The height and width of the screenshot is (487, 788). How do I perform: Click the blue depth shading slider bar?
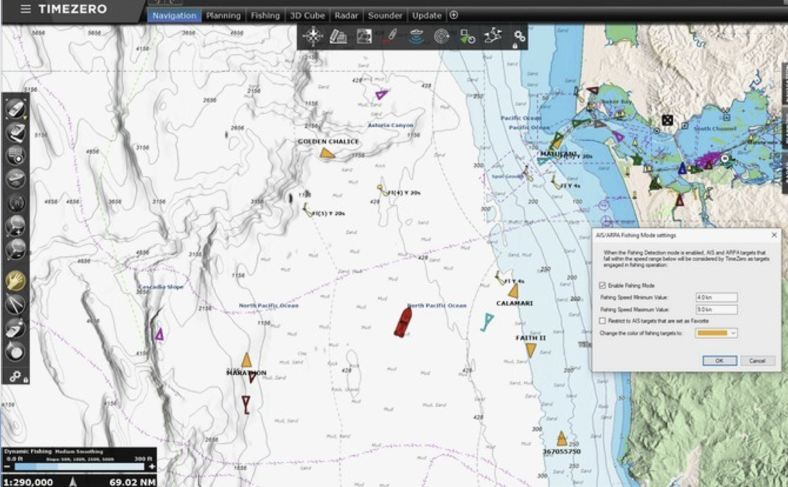(79, 466)
